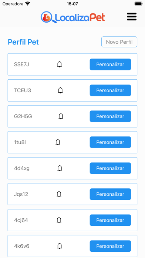Viewport: 145px width, 258px height.
Task: Open the hamburger menu
Action: [x=132, y=17]
